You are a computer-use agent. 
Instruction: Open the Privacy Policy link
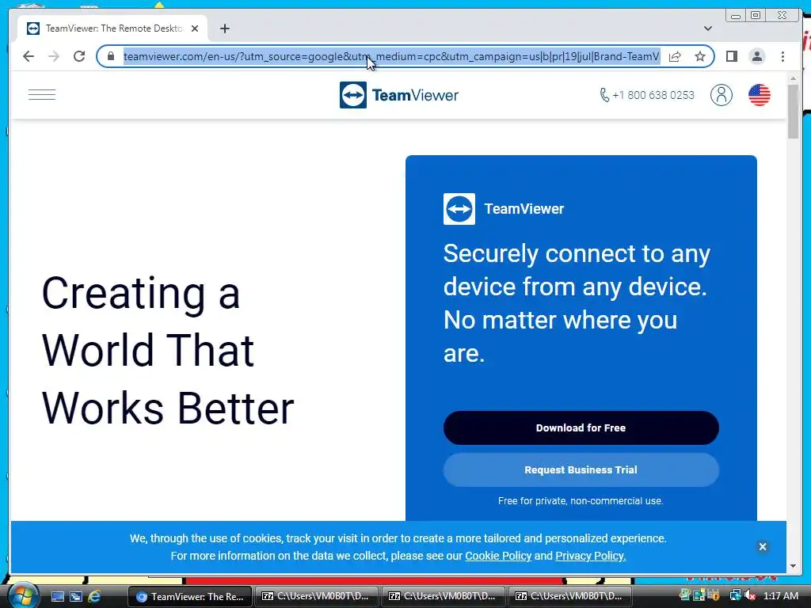pos(590,556)
